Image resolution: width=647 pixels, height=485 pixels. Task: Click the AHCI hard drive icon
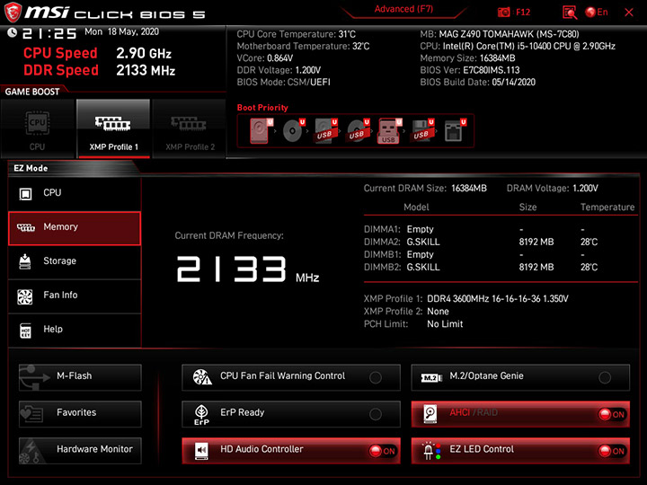(430, 414)
